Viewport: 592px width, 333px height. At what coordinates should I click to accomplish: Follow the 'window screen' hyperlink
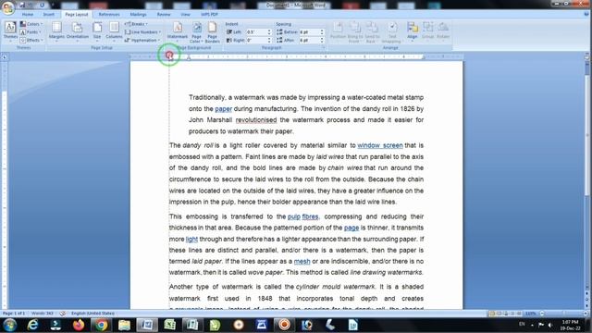pyautogui.click(x=380, y=145)
